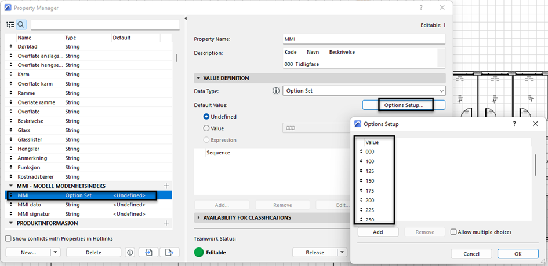Edit the Property Name field MMI
This screenshot has width=548, height=266.
[364, 39]
